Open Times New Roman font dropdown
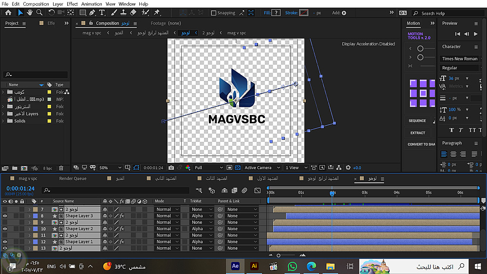The height and width of the screenshot is (274, 487). pyautogui.click(x=461, y=59)
